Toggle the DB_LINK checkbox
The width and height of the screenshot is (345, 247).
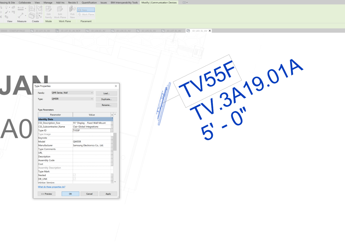(x=74, y=179)
